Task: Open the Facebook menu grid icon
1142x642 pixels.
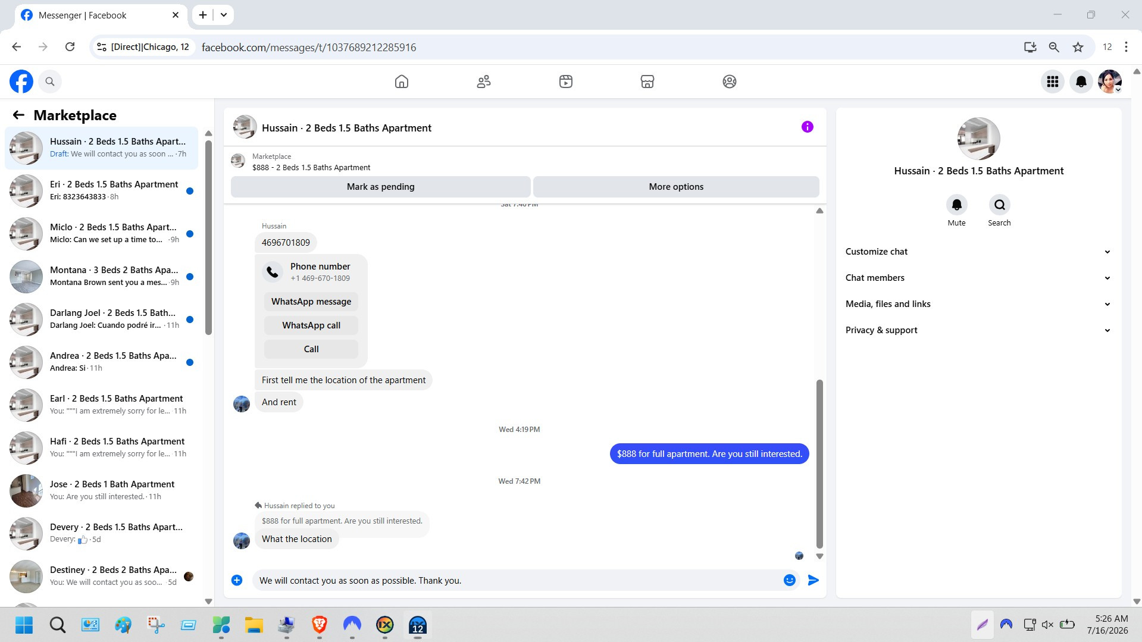Action: click(x=1053, y=82)
